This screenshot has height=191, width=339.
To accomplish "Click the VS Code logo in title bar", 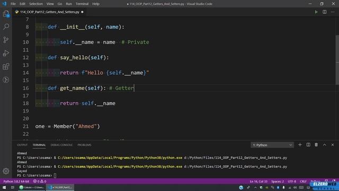I will coord(4,4).
